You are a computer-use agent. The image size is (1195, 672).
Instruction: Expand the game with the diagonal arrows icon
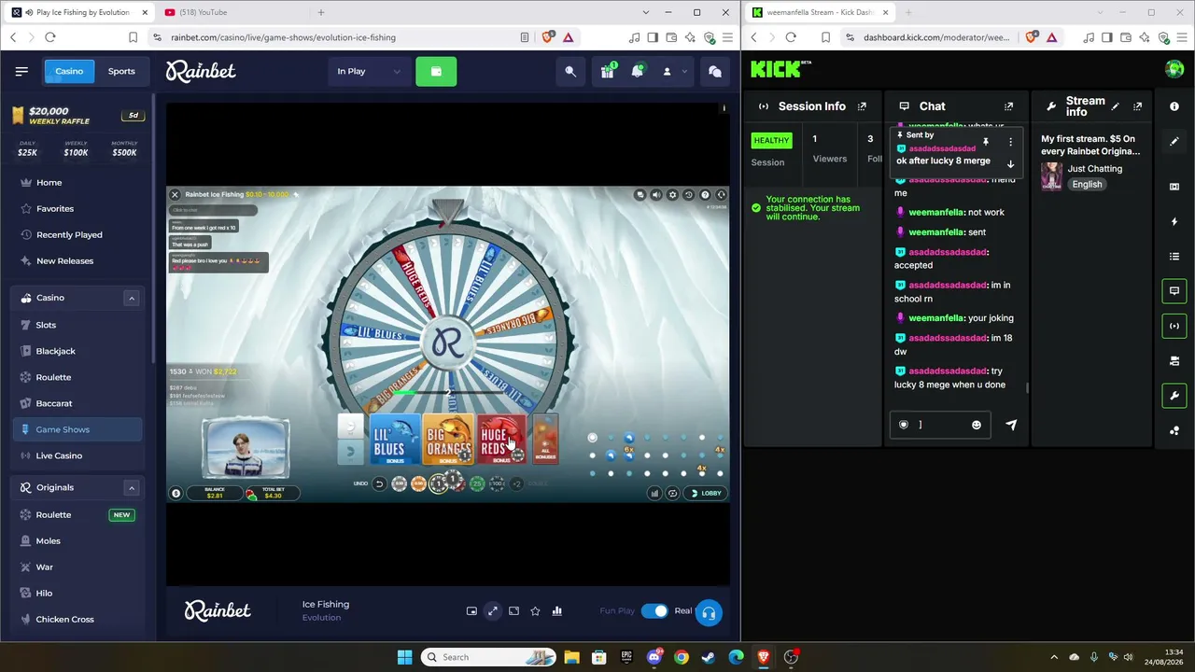click(492, 610)
